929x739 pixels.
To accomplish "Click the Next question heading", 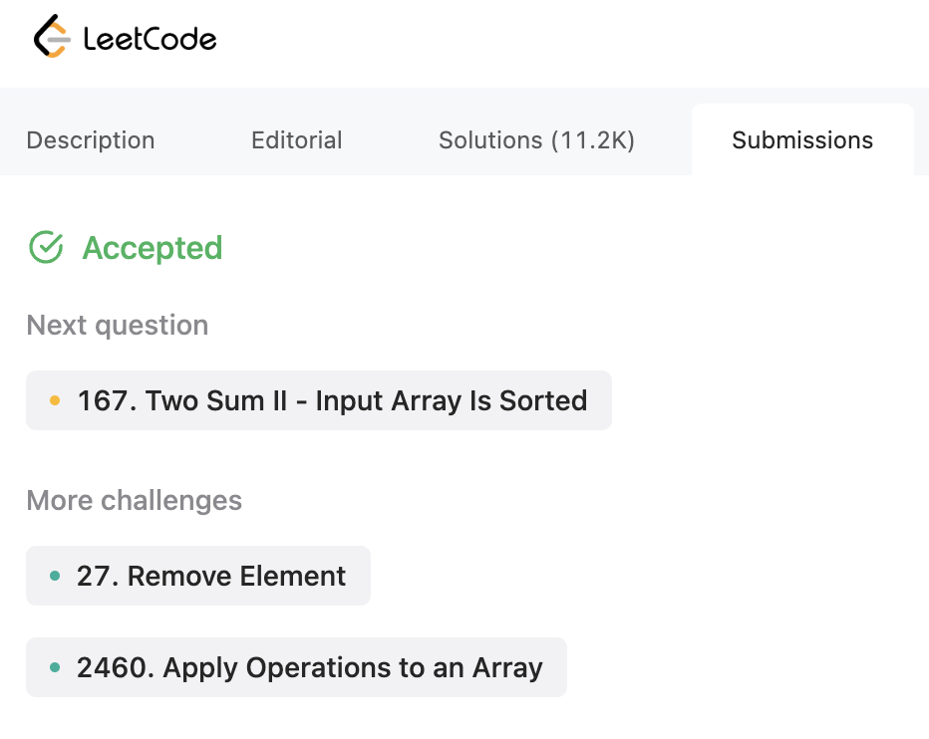I will 118,325.
